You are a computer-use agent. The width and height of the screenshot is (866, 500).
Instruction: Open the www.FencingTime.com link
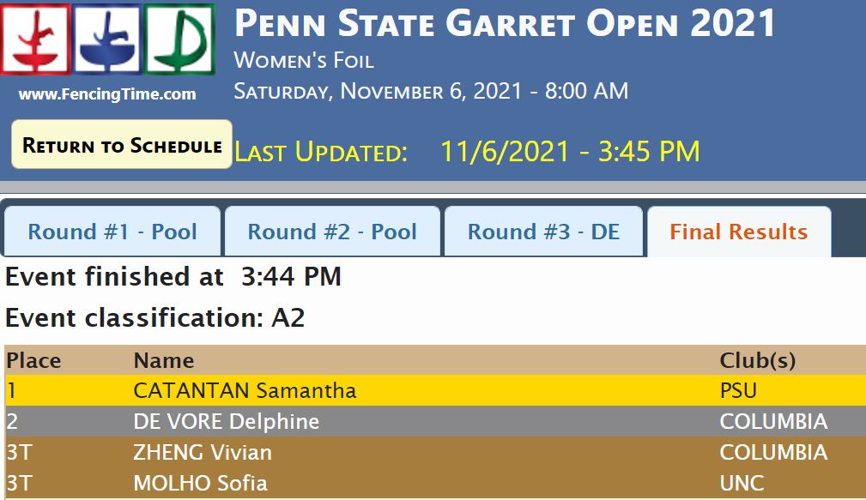click(x=107, y=94)
